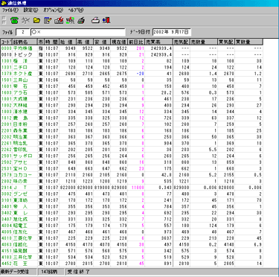279x277 pixels.
Task: Click the 高値 column header
Action: pos(85,42)
